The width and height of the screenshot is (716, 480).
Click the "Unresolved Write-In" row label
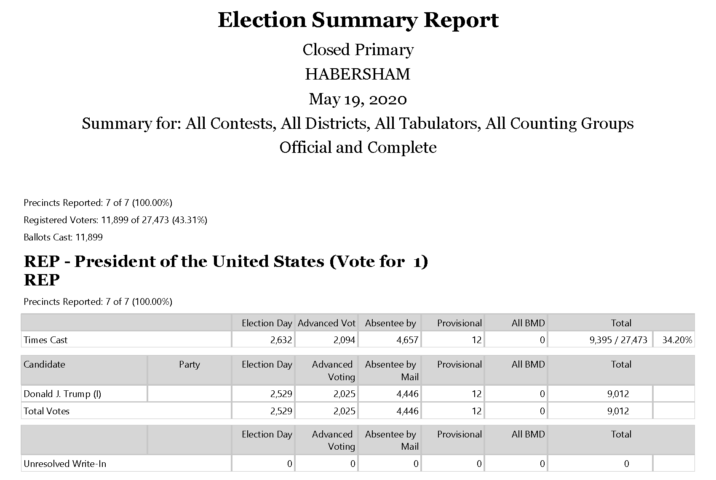coord(65,464)
